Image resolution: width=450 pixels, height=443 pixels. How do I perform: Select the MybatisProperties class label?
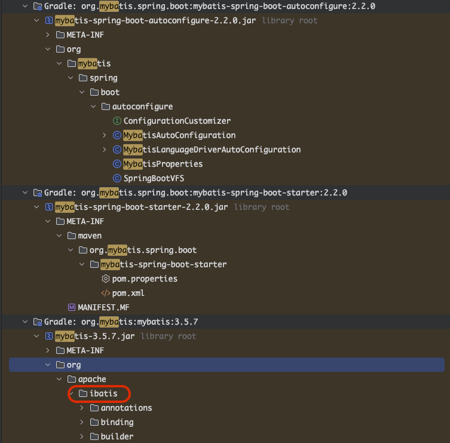point(163,164)
